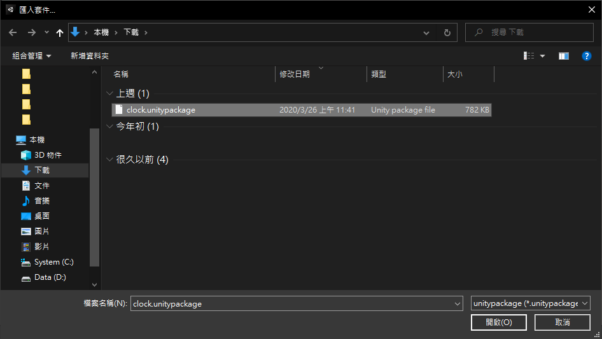This screenshot has height=339, width=602.
Task: Open the unitypackage file type dropdown
Action: point(530,303)
